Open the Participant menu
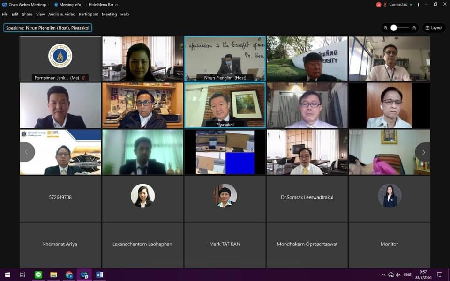Viewport: 450px width, 281px height. 88,15
